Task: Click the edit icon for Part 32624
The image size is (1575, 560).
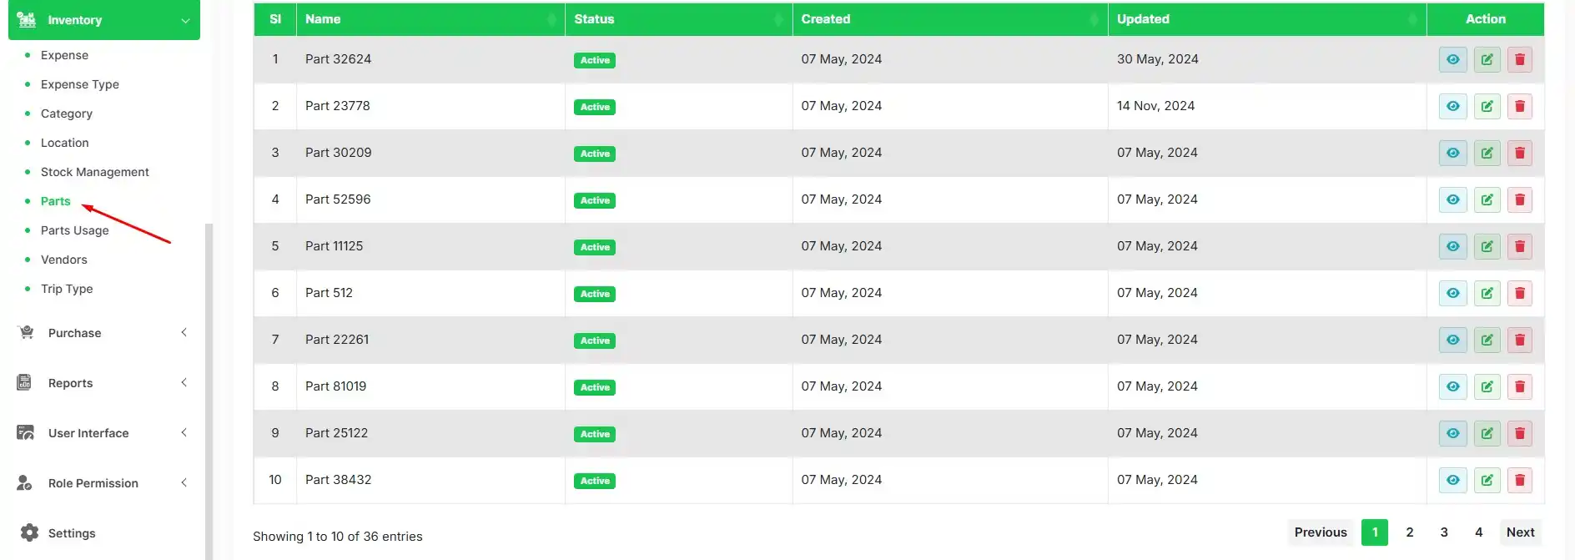Action: tap(1487, 59)
